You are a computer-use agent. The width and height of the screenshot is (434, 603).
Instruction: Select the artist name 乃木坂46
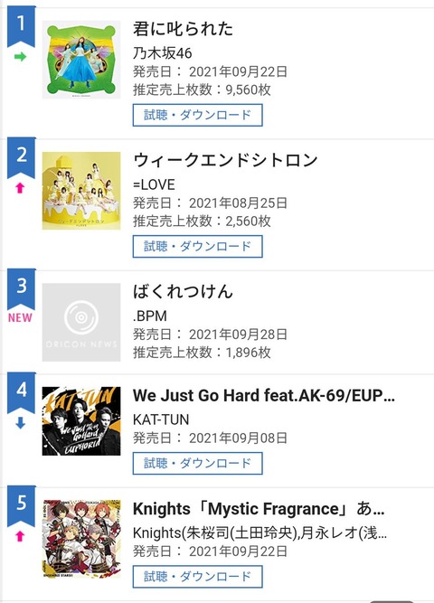[163, 53]
